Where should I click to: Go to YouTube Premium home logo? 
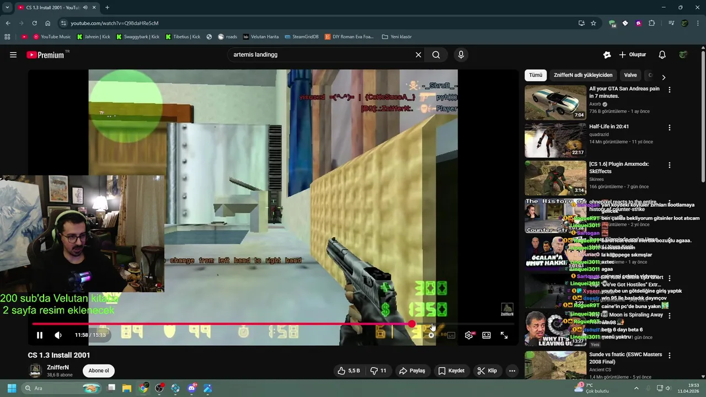point(45,55)
